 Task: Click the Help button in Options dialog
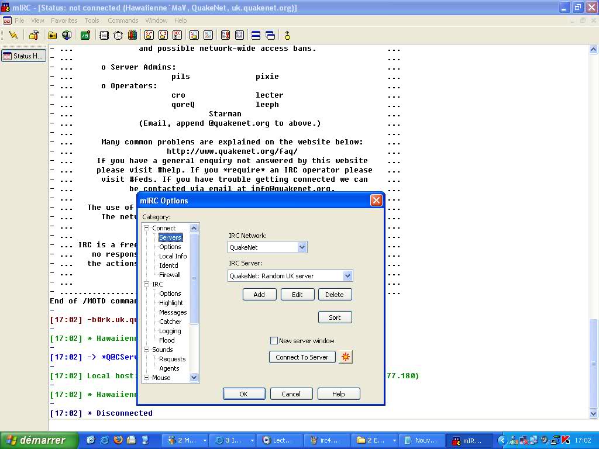pos(339,394)
